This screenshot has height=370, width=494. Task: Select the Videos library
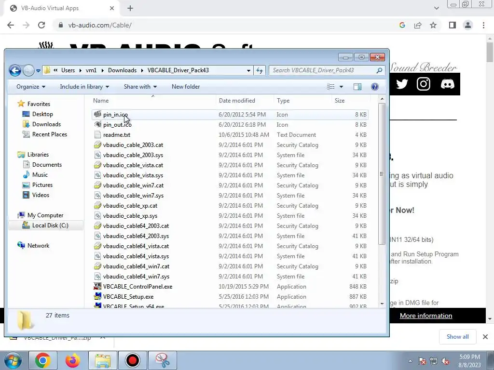36,195
